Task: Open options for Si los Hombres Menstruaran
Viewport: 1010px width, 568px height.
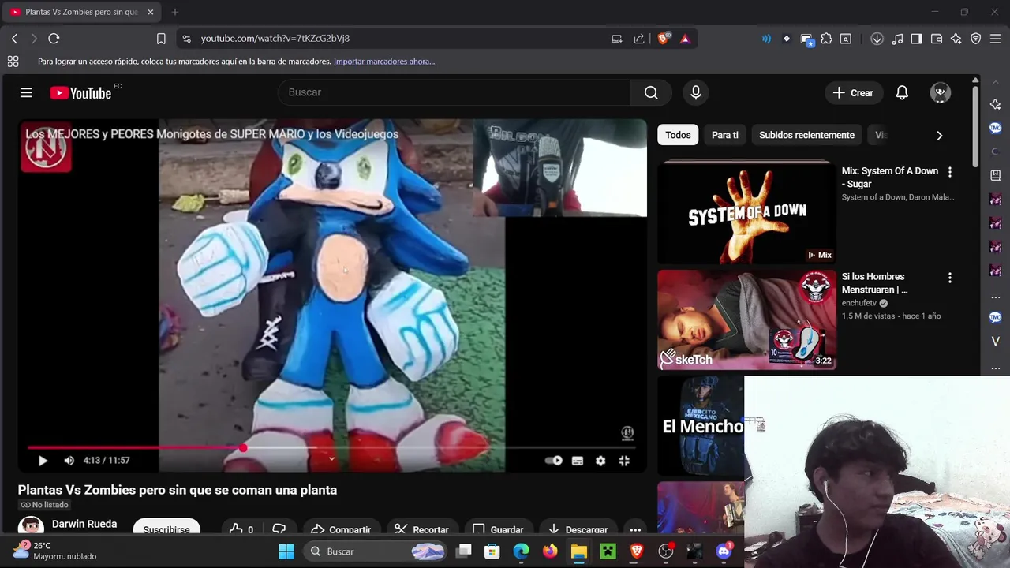Action: tap(950, 278)
